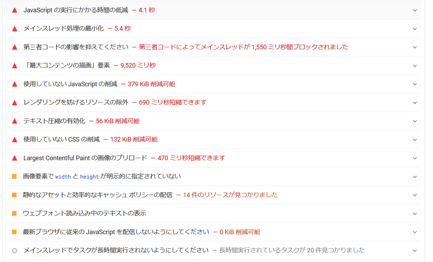Click red triangle beside 「最大コンテンツの描画」要素
Screen dimensions: 433x262
click(14, 65)
